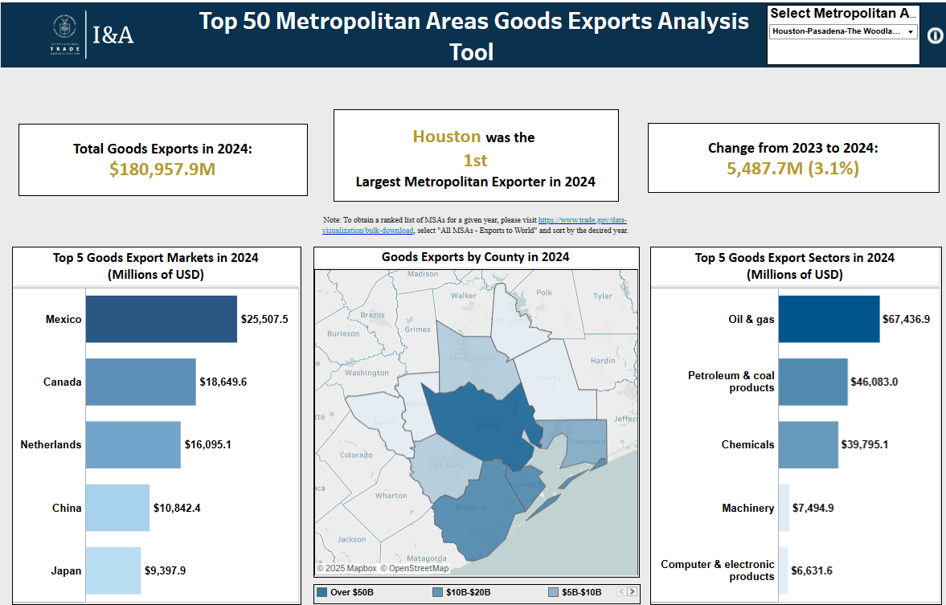The width and height of the screenshot is (946, 605).
Task: Click the Total Goods Exports 2024 summary box
Action: point(162,159)
